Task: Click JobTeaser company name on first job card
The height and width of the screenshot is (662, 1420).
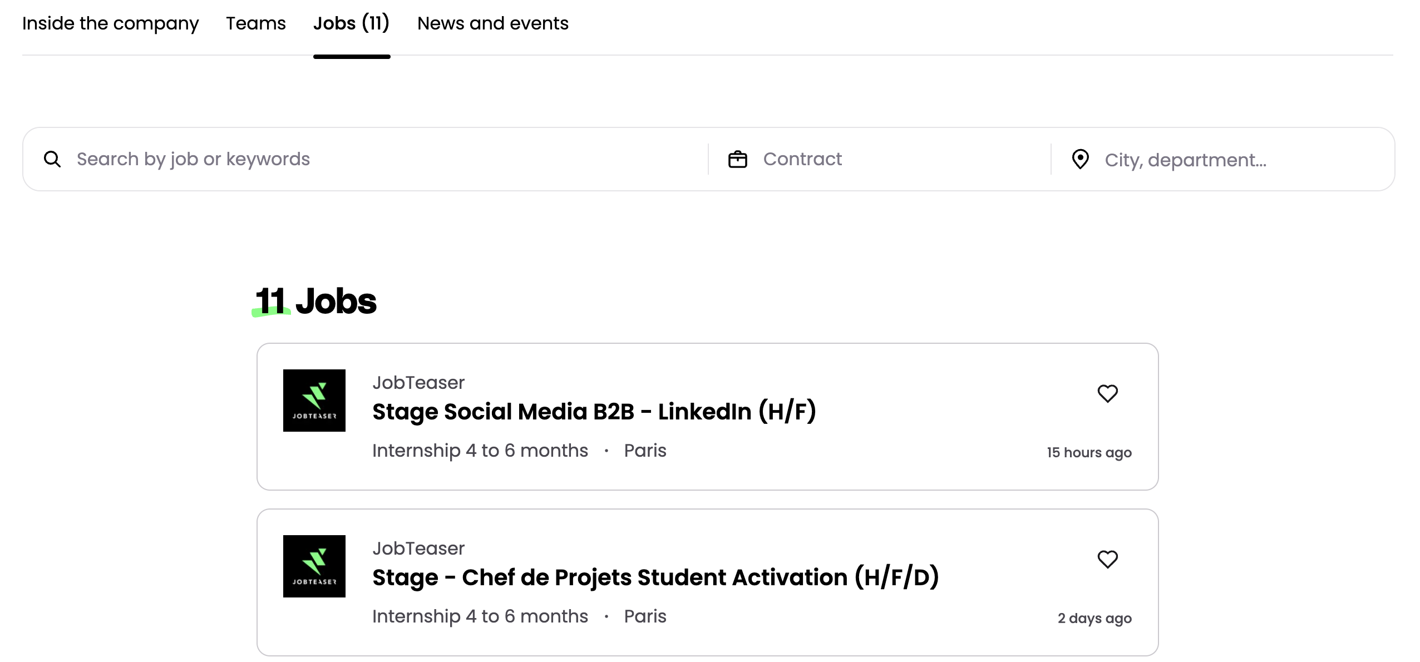Action: tap(418, 383)
